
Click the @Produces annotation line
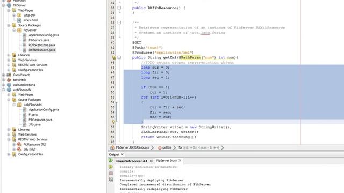(x=163, y=53)
